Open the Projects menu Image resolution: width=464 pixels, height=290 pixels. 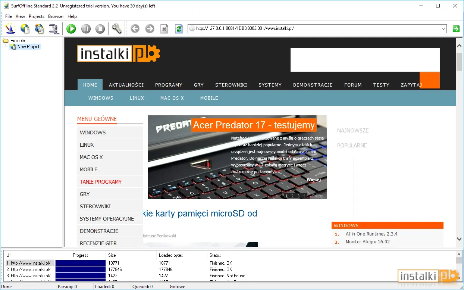coord(37,16)
